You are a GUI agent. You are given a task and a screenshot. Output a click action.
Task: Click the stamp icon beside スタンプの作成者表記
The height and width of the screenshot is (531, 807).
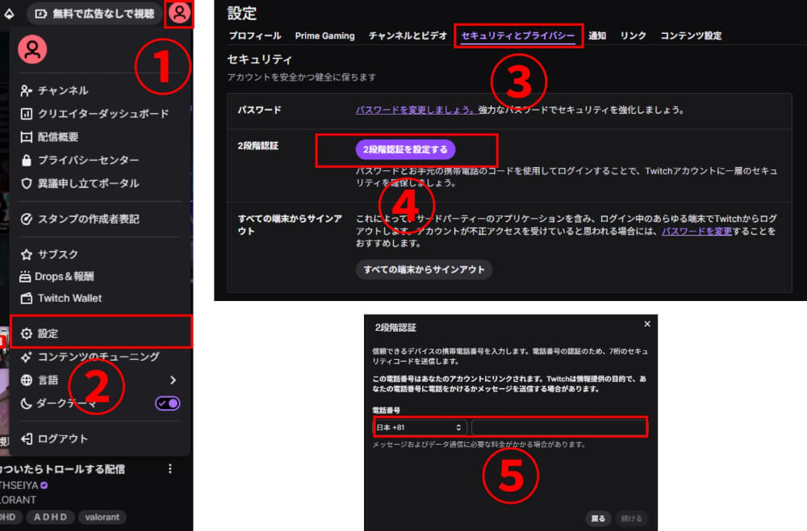point(27,219)
